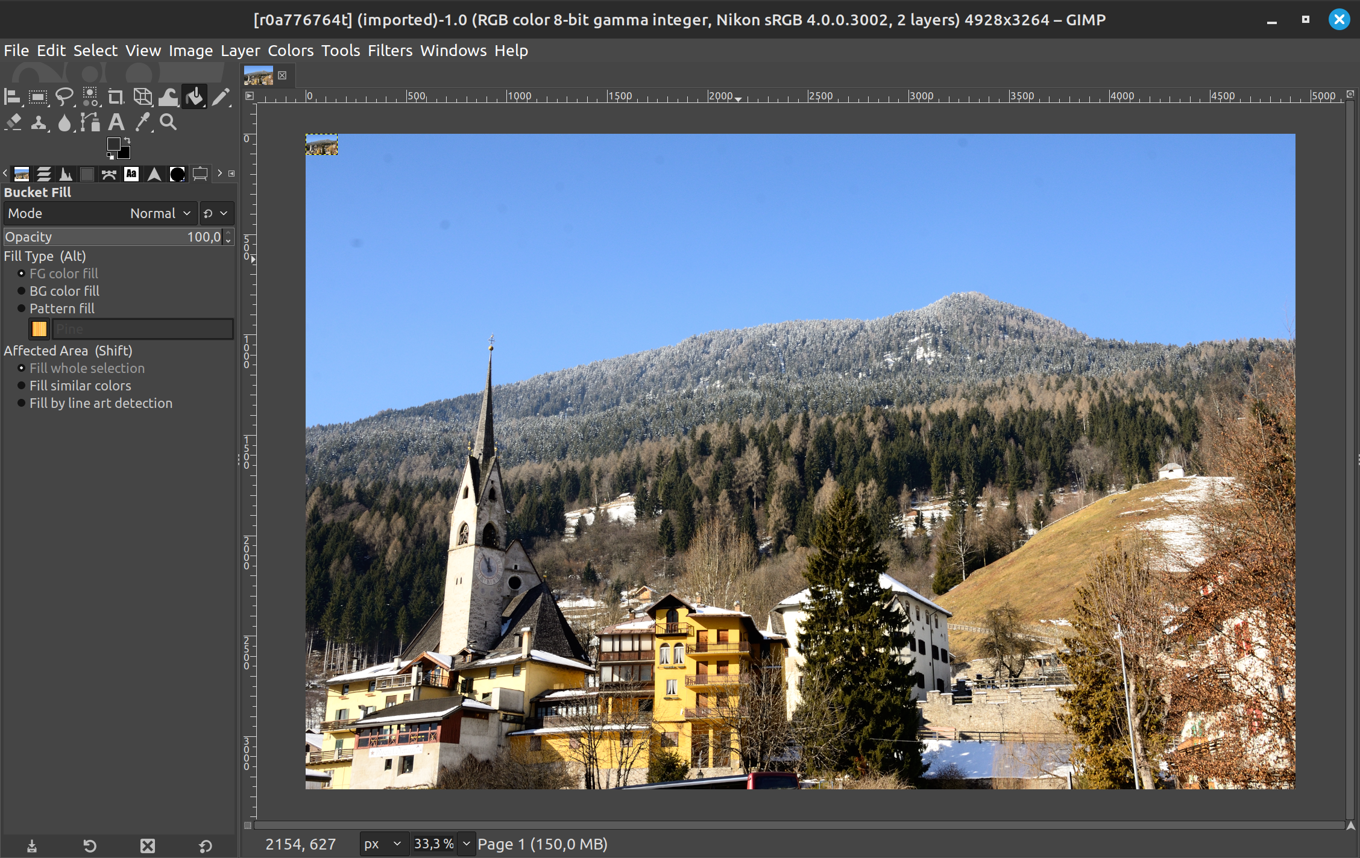Select the Paths tool

pyautogui.click(x=90, y=123)
